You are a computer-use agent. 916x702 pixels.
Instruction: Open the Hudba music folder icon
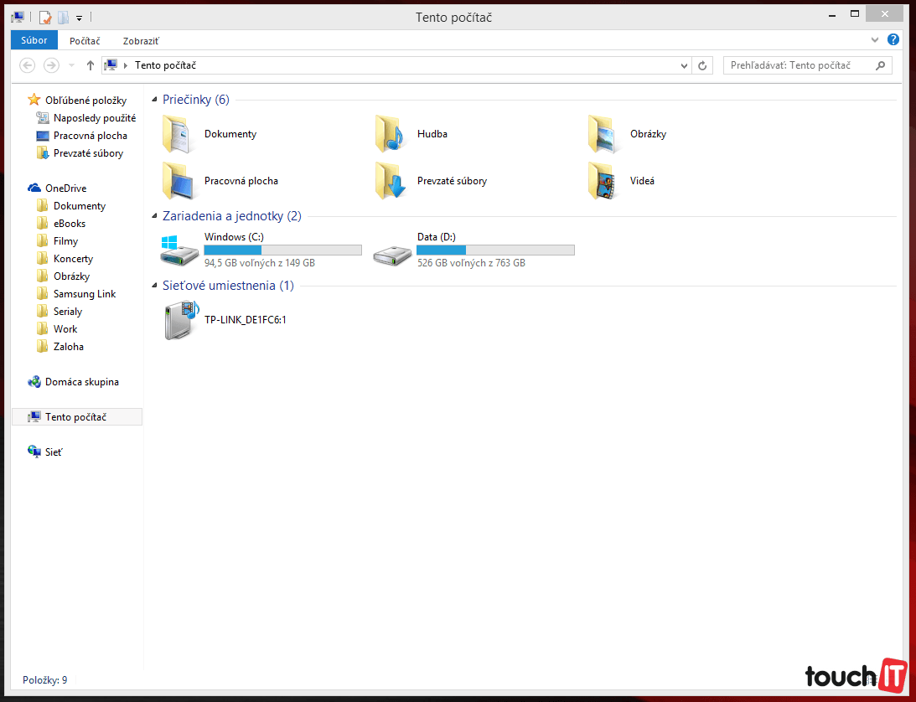click(391, 134)
